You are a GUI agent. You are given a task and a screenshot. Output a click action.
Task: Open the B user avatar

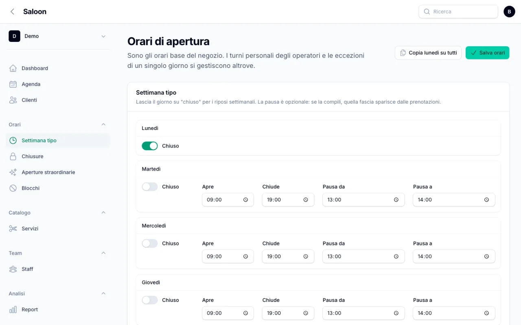[509, 12]
